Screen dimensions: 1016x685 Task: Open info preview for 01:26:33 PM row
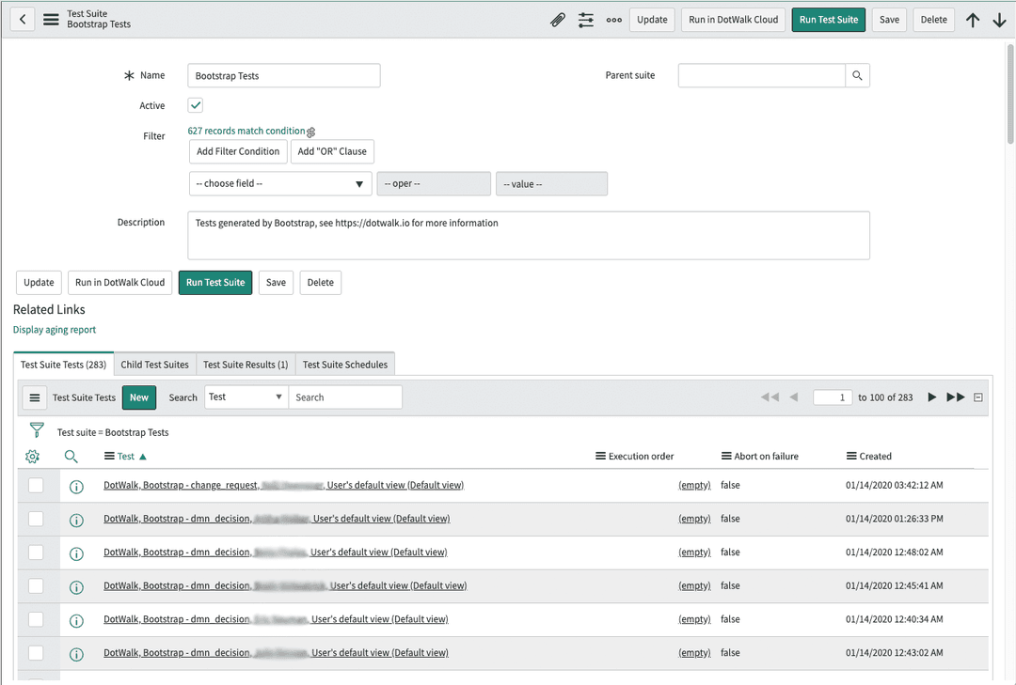(x=76, y=520)
